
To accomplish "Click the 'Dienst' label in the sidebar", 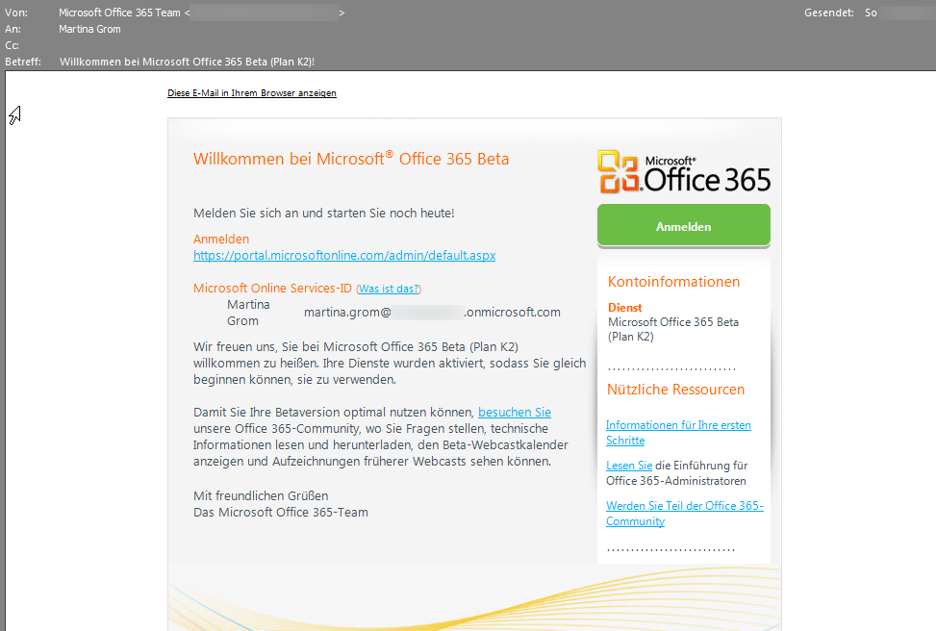I will click(x=625, y=308).
